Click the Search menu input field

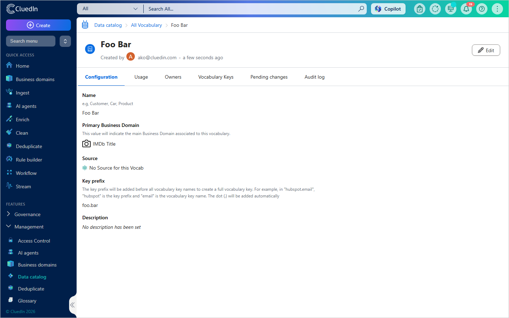coord(31,41)
